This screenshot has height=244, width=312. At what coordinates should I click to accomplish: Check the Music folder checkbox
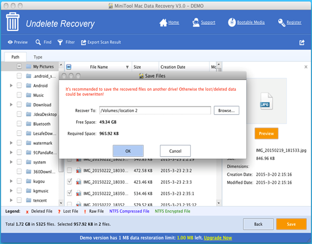point(19,95)
